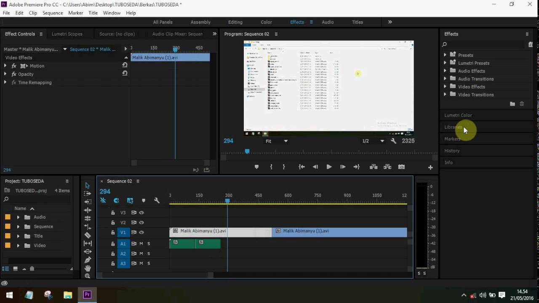539x303 pixels.
Task: Expand the Sequence bin in Project panel
Action: tap(18, 226)
